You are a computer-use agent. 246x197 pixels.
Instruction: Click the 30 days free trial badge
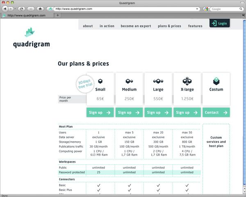[x=85, y=84]
